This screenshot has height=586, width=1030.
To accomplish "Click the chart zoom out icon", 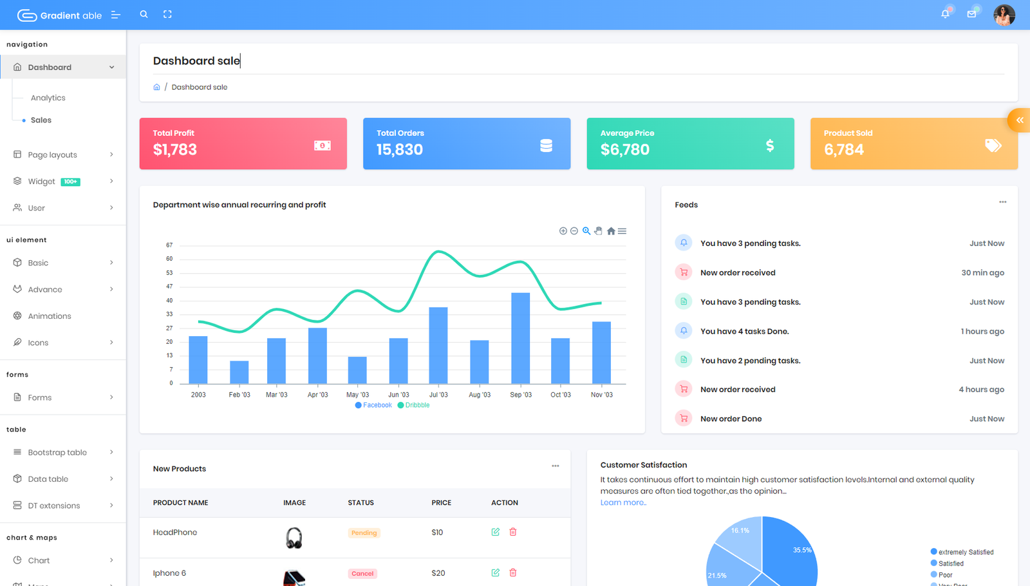I will (x=574, y=231).
